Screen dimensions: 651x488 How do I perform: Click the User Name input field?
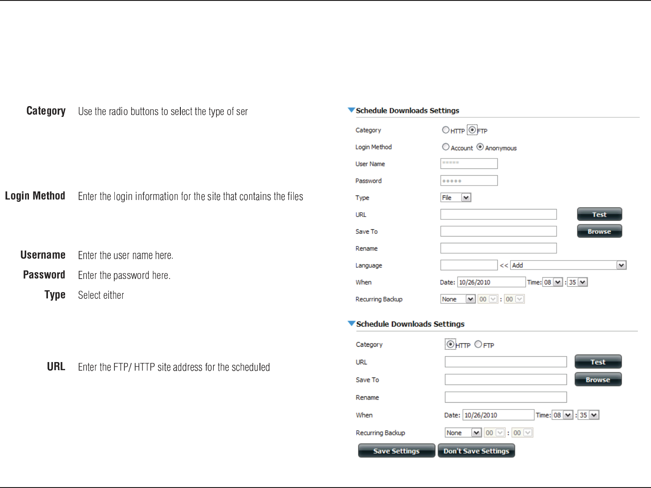[x=469, y=163]
